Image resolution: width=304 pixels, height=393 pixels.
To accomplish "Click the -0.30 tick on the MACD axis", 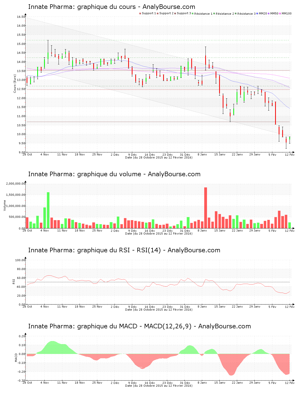I will coord(22,381).
